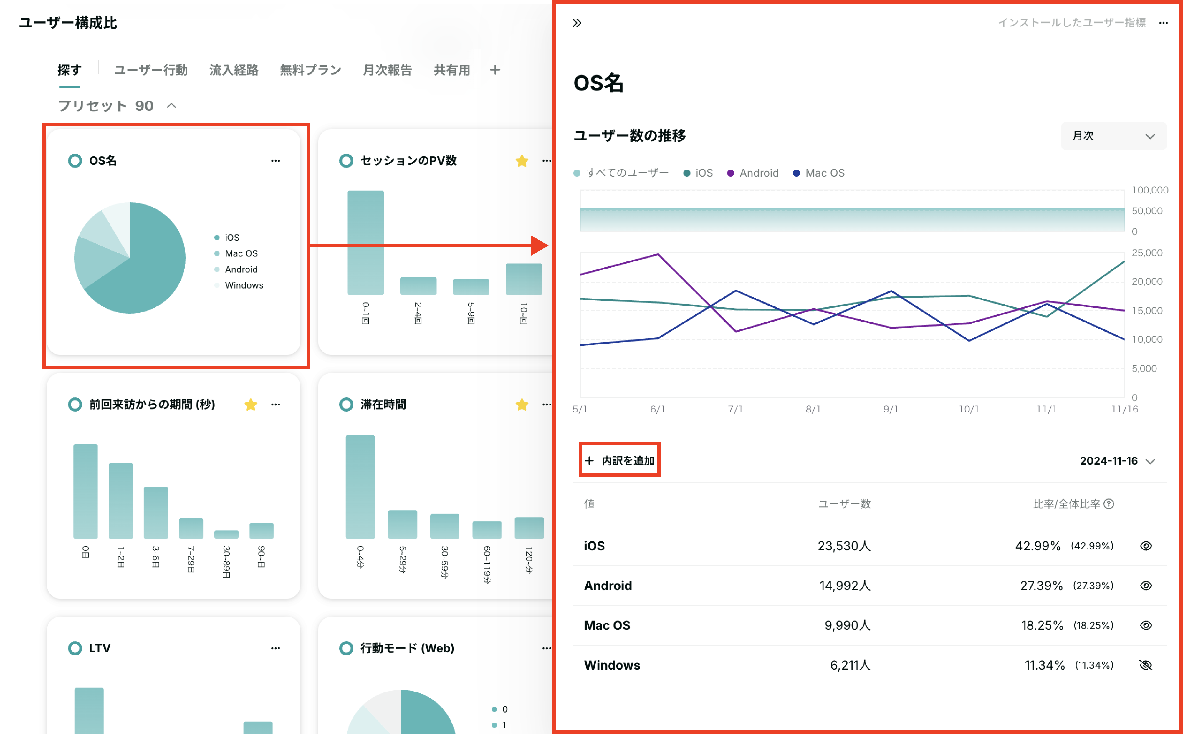Screen dimensions: 1183x734
Task: Switch to the 無料プラン tab
Action: click(x=311, y=70)
